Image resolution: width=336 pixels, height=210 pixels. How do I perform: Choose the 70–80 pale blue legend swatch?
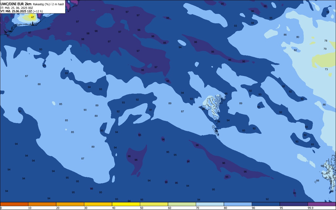[210, 204]
